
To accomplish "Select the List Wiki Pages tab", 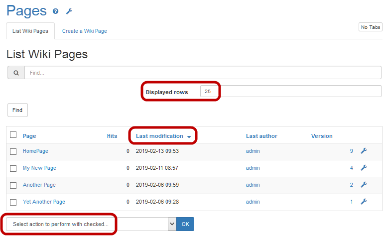I will click(x=30, y=31).
